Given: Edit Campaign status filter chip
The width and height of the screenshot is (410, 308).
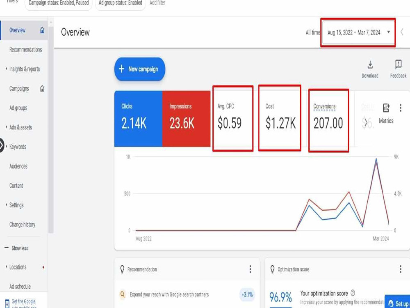Looking at the screenshot, I should (59, 3).
